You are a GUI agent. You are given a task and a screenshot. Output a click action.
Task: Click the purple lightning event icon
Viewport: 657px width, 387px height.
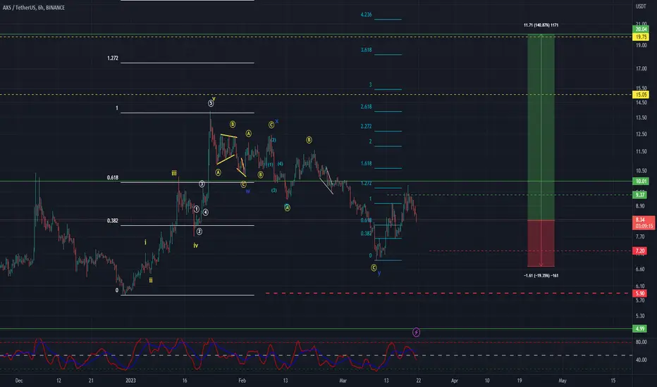(416, 333)
